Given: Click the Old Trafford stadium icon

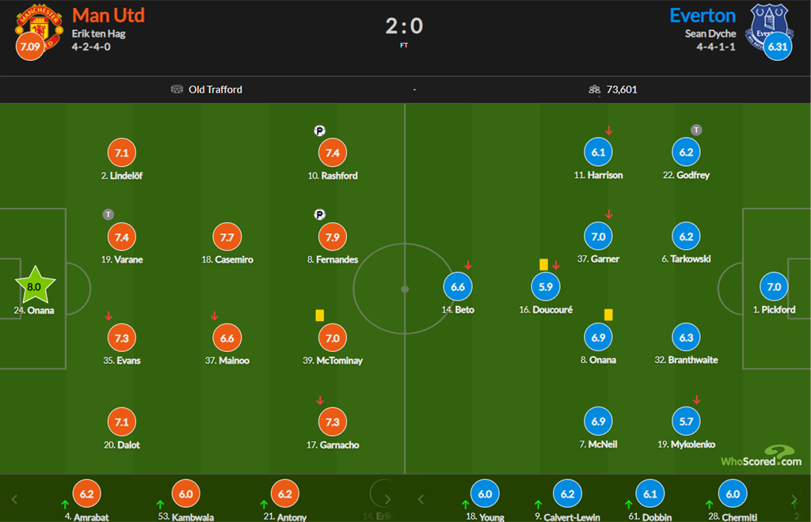Looking at the screenshot, I should pyautogui.click(x=177, y=89).
